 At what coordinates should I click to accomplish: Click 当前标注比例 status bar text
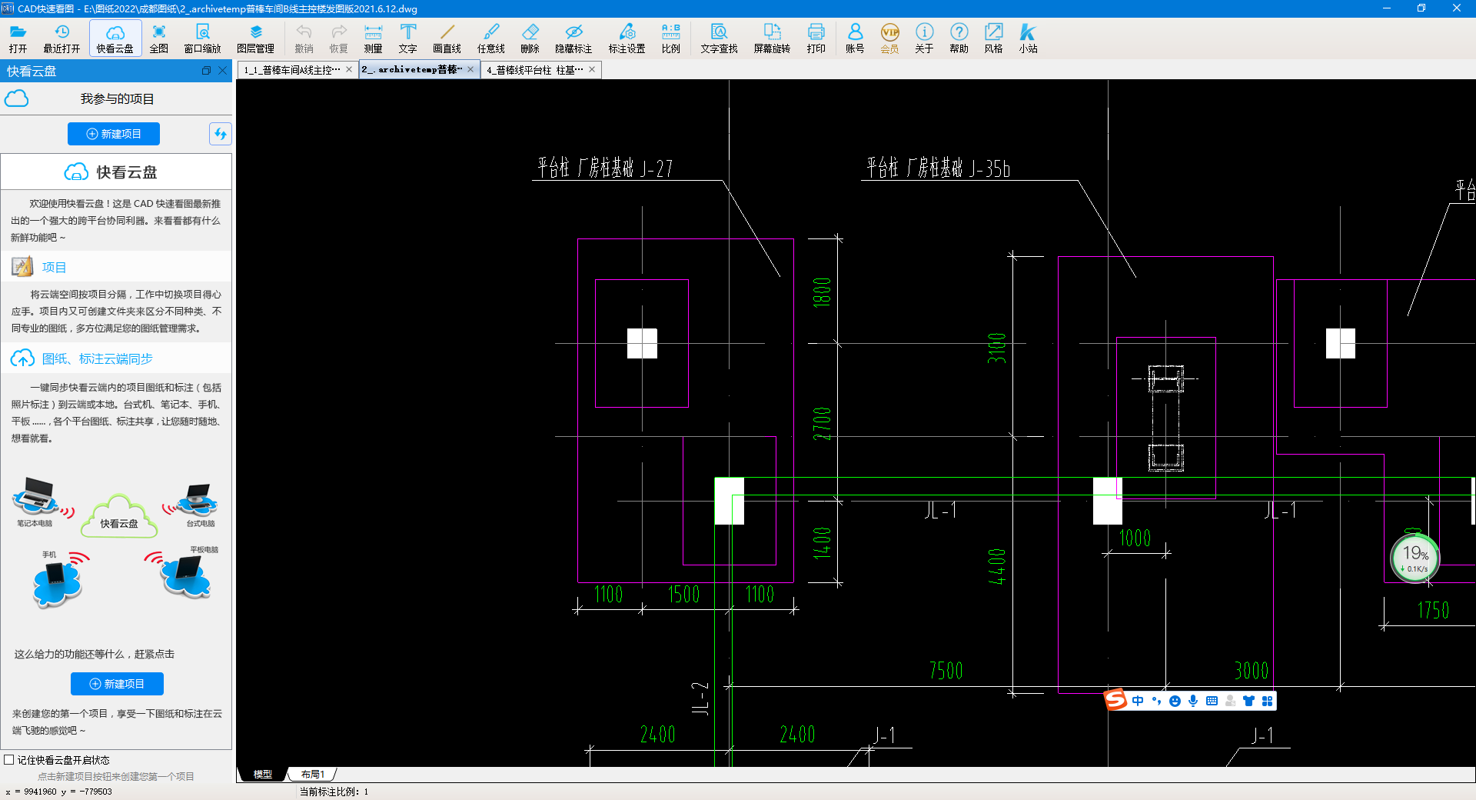click(334, 792)
